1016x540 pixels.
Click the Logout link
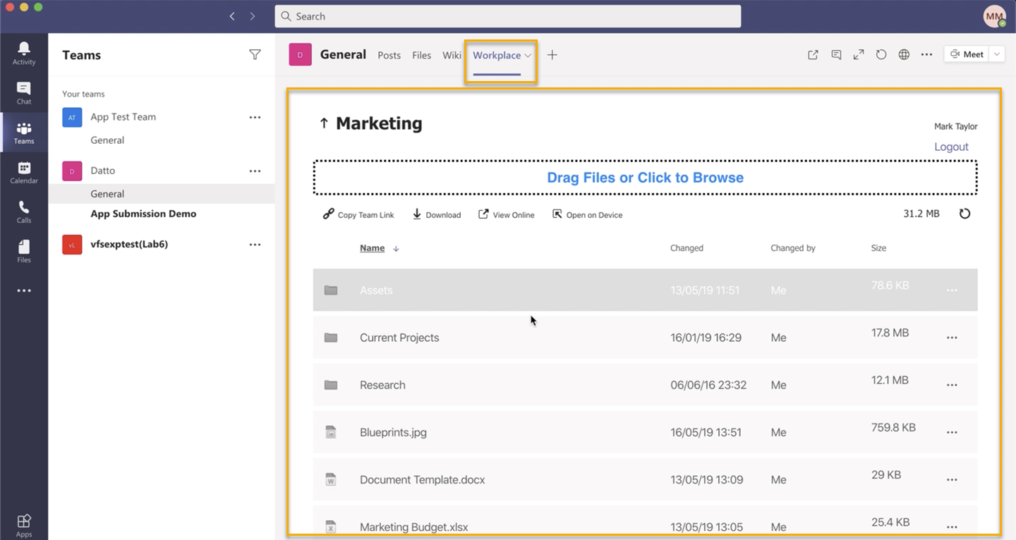point(951,147)
